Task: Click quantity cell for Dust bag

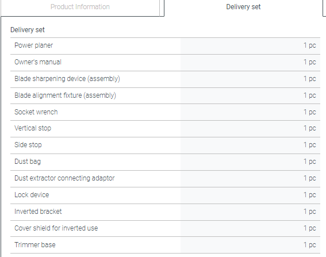Action: pos(250,162)
